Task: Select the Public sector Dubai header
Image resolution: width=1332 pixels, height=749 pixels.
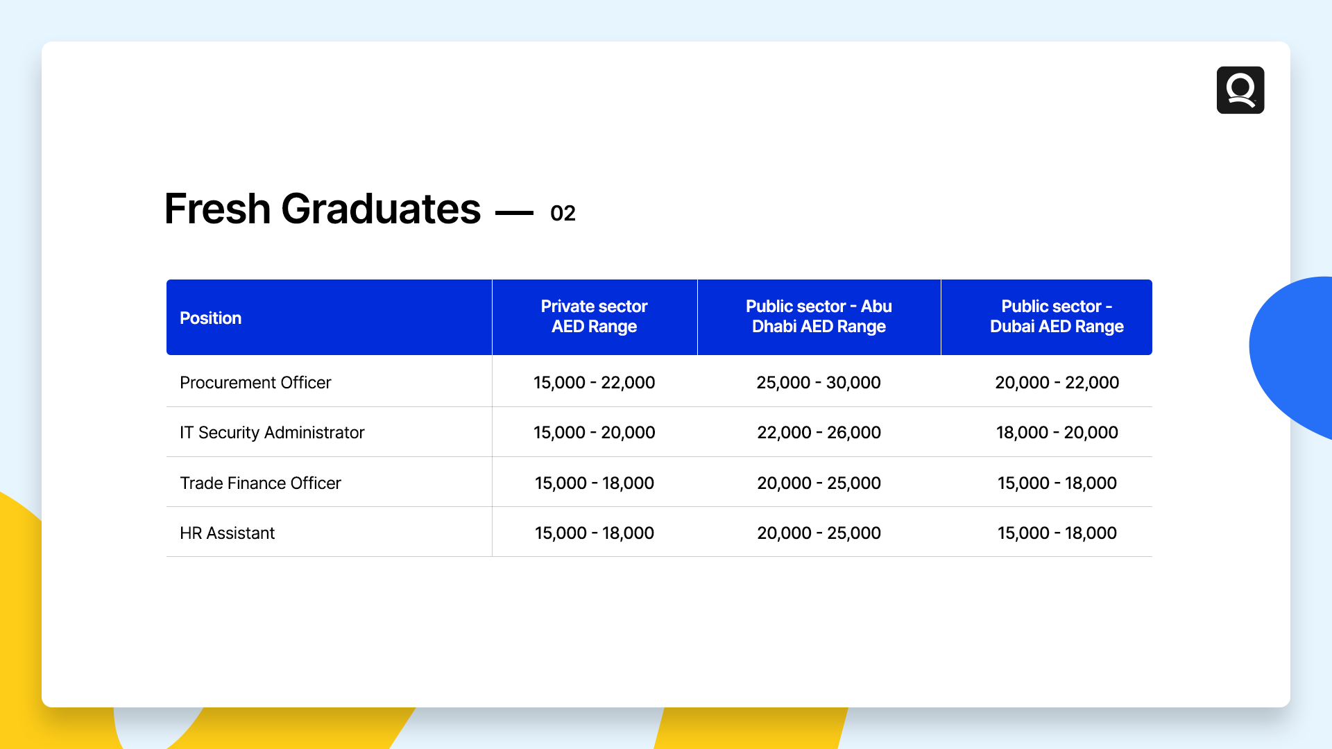Action: click(1056, 317)
